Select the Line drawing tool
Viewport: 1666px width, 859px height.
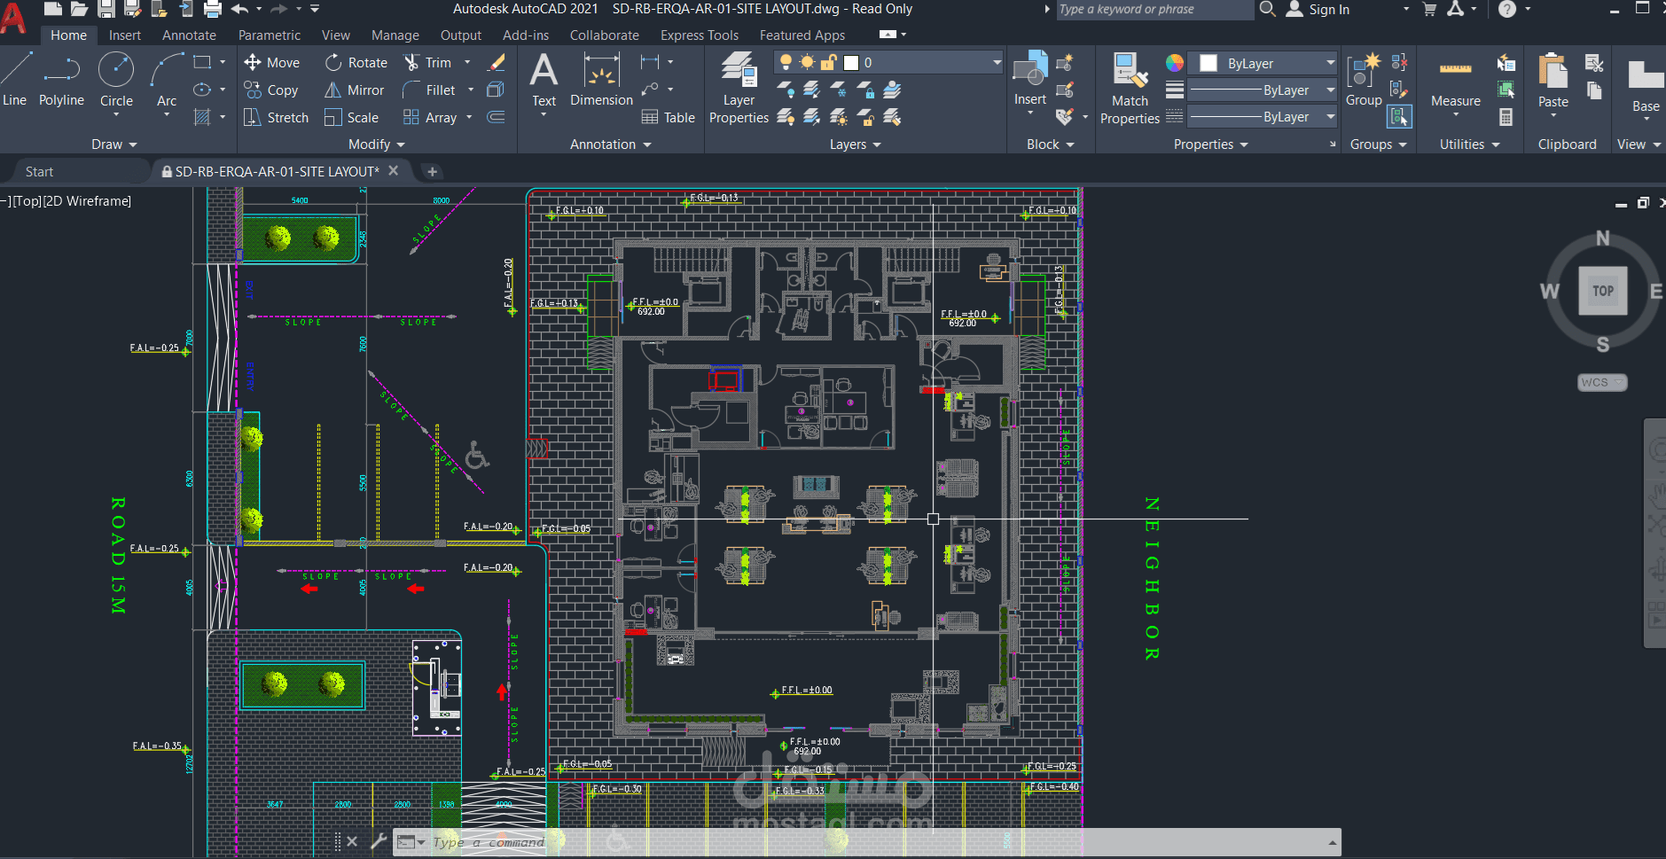[15, 79]
